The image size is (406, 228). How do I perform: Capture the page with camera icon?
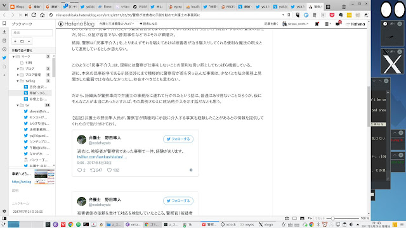(x=287, y=218)
